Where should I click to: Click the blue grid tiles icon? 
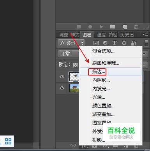[8, 141]
